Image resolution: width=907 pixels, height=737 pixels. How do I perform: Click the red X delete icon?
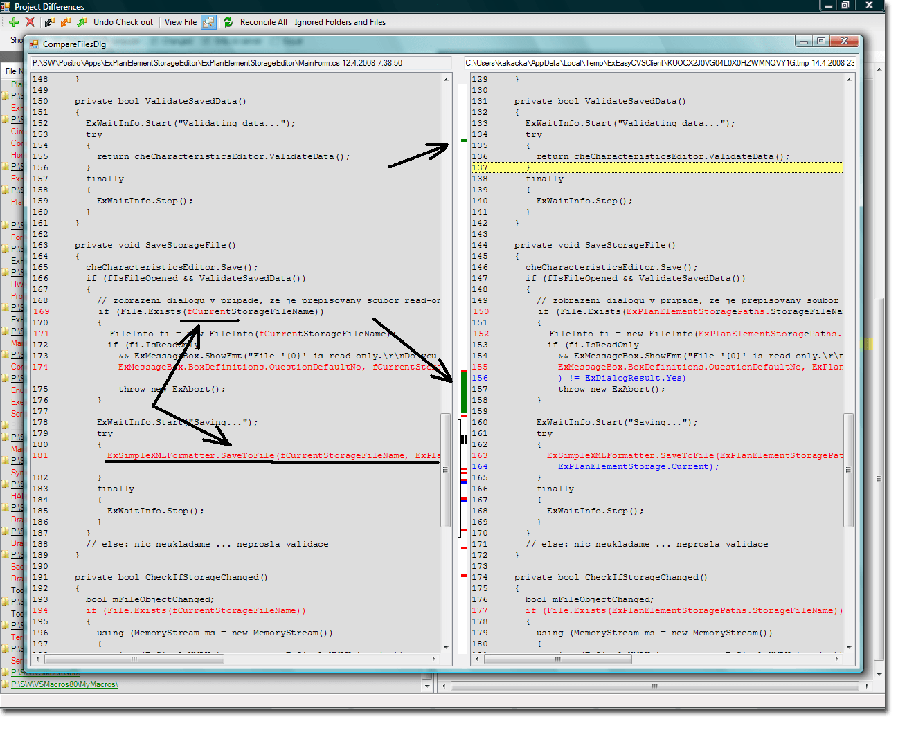coord(30,22)
